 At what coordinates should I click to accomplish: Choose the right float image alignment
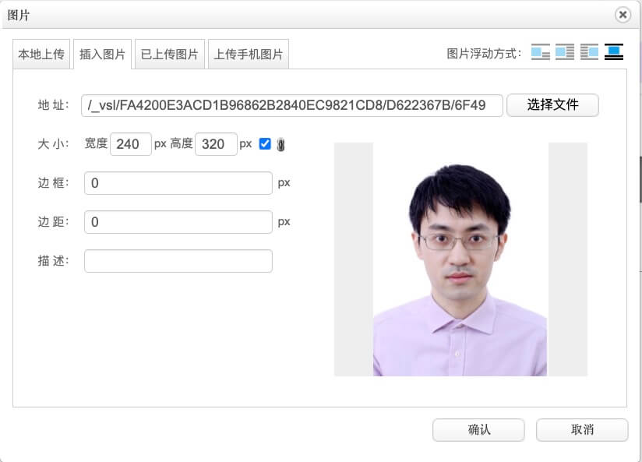[590, 52]
